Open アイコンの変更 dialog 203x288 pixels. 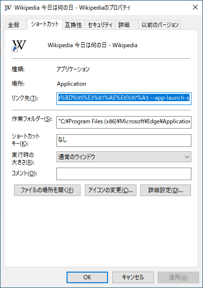pos(110,190)
